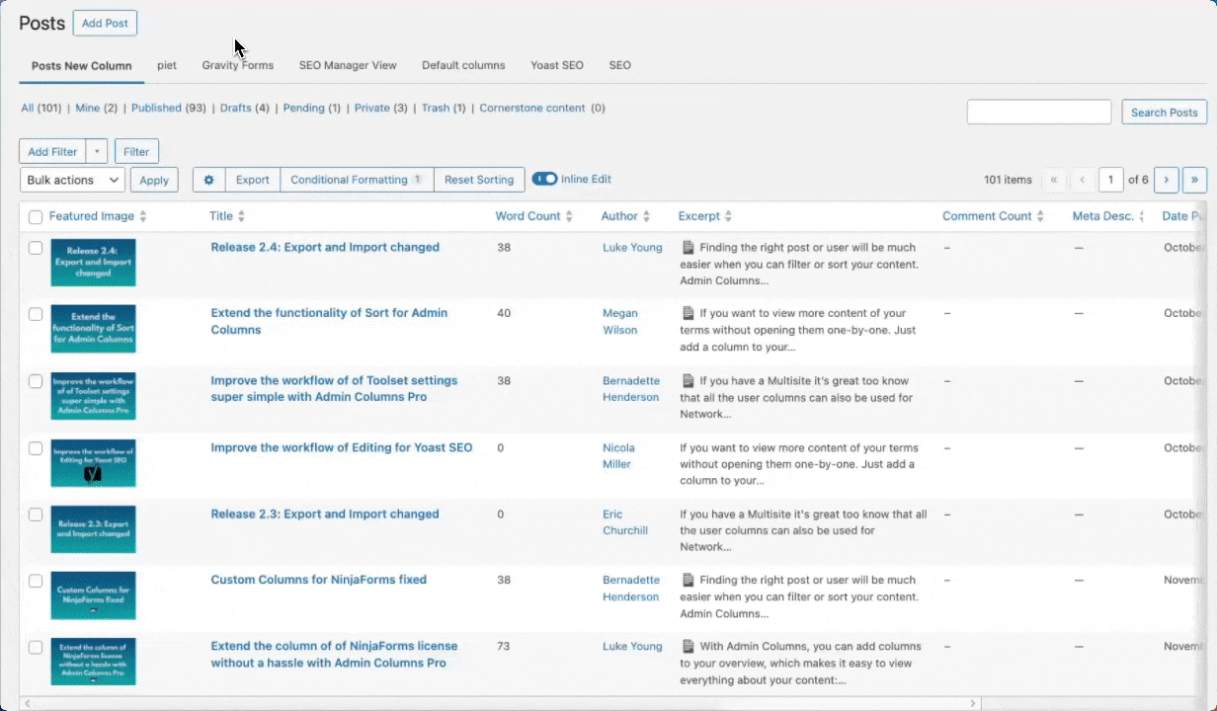Open the SEO Manager View tab
The height and width of the screenshot is (711, 1217).
click(x=348, y=65)
